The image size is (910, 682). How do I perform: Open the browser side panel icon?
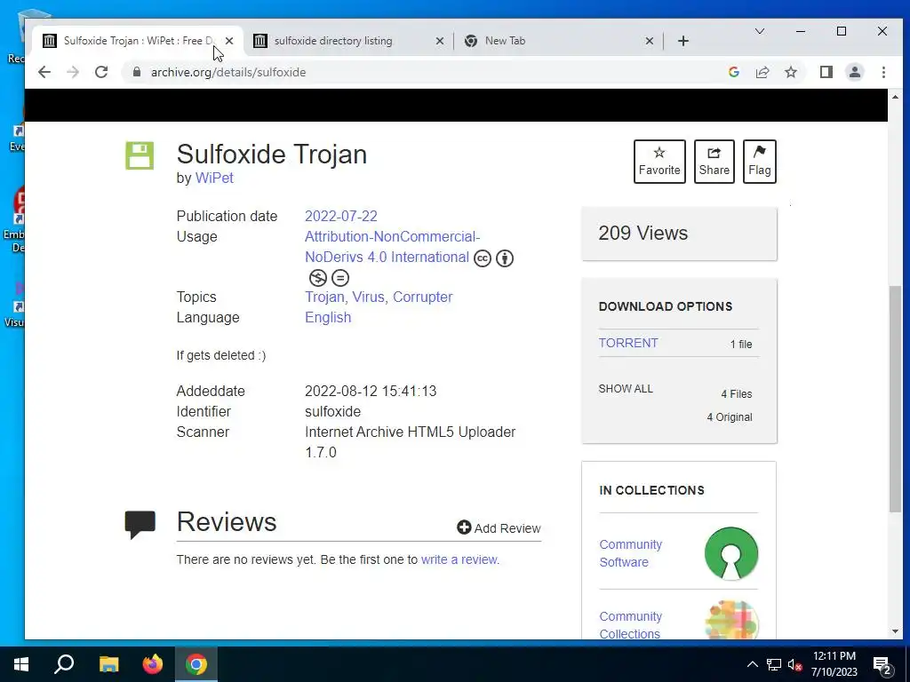[x=826, y=72]
